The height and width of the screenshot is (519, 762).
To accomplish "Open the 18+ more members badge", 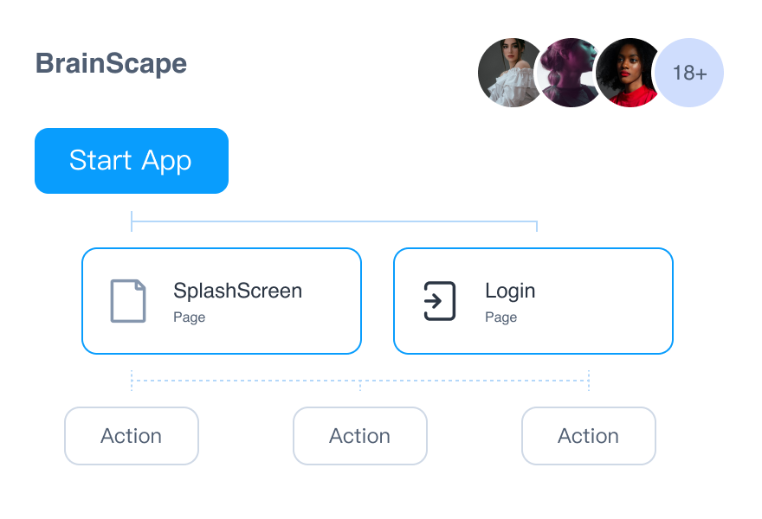I will pos(689,73).
